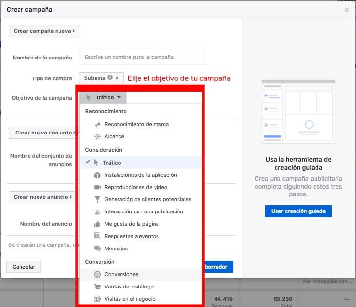Open the Crear campaña nueva dropdown

pos(44,31)
